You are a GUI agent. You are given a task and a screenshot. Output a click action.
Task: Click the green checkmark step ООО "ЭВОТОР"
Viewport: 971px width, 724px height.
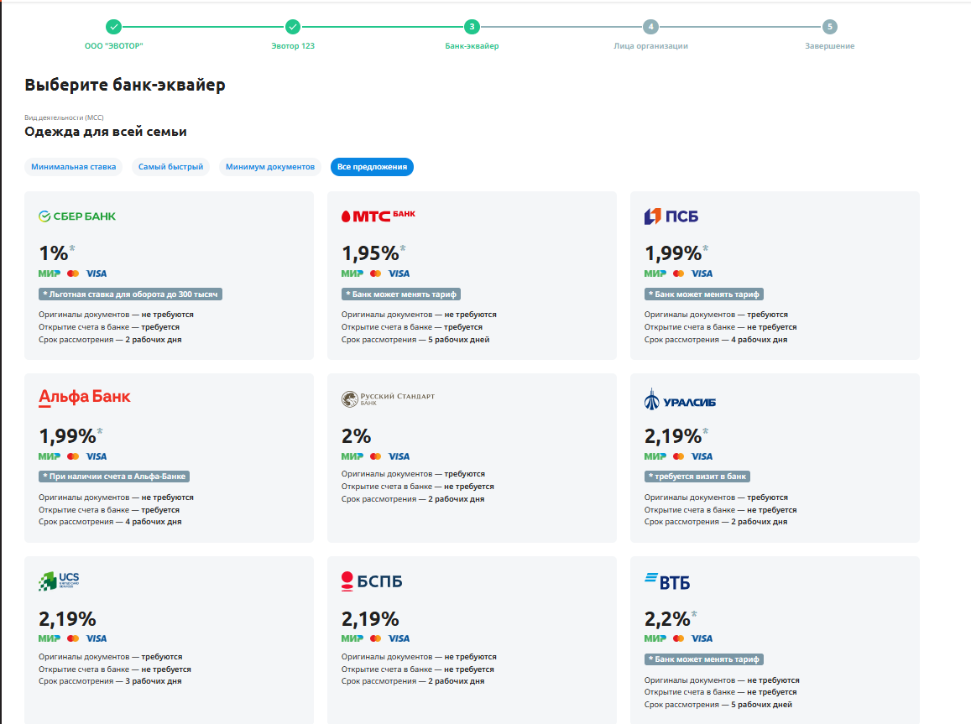(113, 27)
